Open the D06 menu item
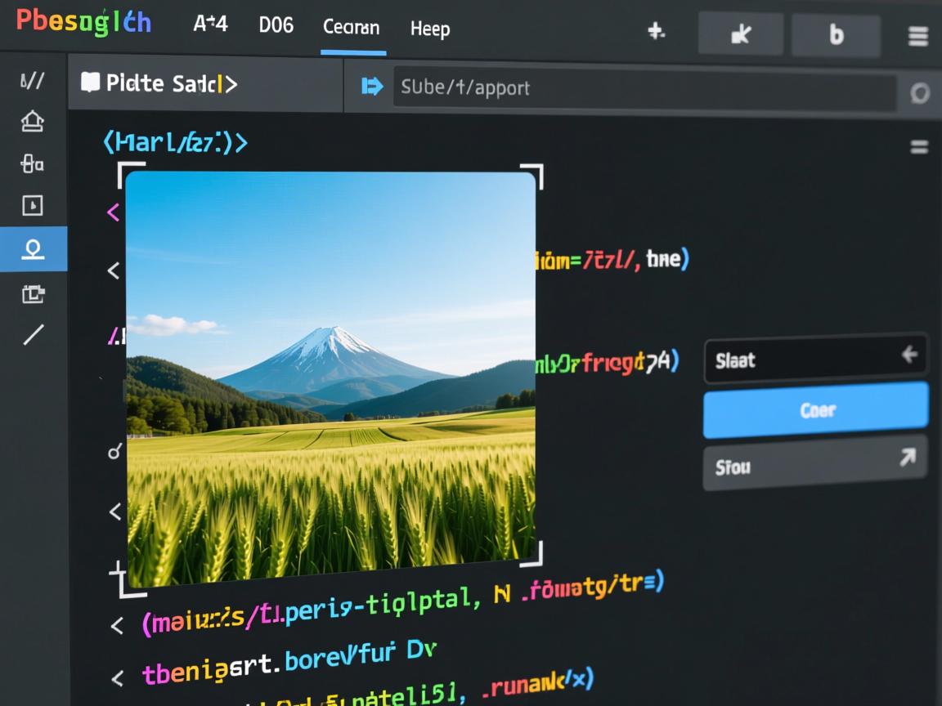Viewport: 942px width, 706px height. 276,26
